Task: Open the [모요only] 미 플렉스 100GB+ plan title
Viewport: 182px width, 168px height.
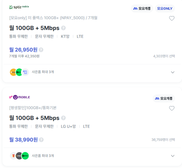Action: pyautogui.click(x=53, y=18)
